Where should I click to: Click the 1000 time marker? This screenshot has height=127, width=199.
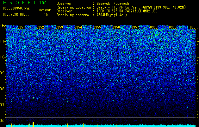click(192, 27)
